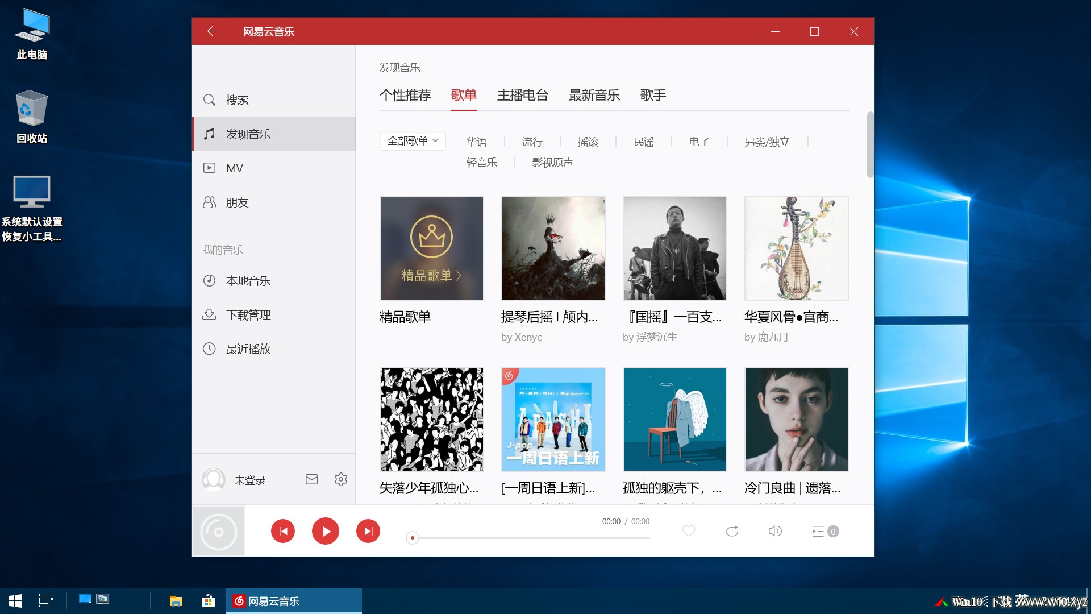Open the 一周日语上新 playlist cover
Screen dimensions: 1091x614
[x=553, y=420]
